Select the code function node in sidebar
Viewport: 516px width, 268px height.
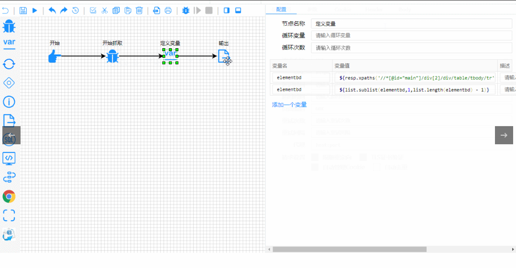tap(9, 159)
